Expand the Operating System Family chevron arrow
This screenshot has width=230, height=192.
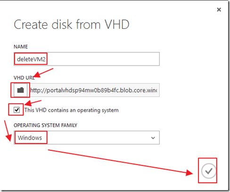tap(153, 138)
